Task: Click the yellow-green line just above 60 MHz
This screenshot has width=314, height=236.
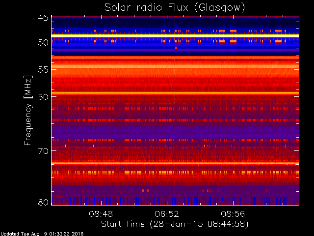Action: [175, 93]
